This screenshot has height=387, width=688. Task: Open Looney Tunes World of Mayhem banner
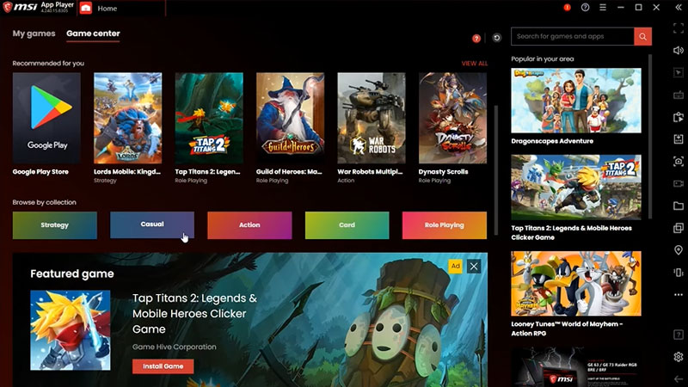(x=575, y=284)
